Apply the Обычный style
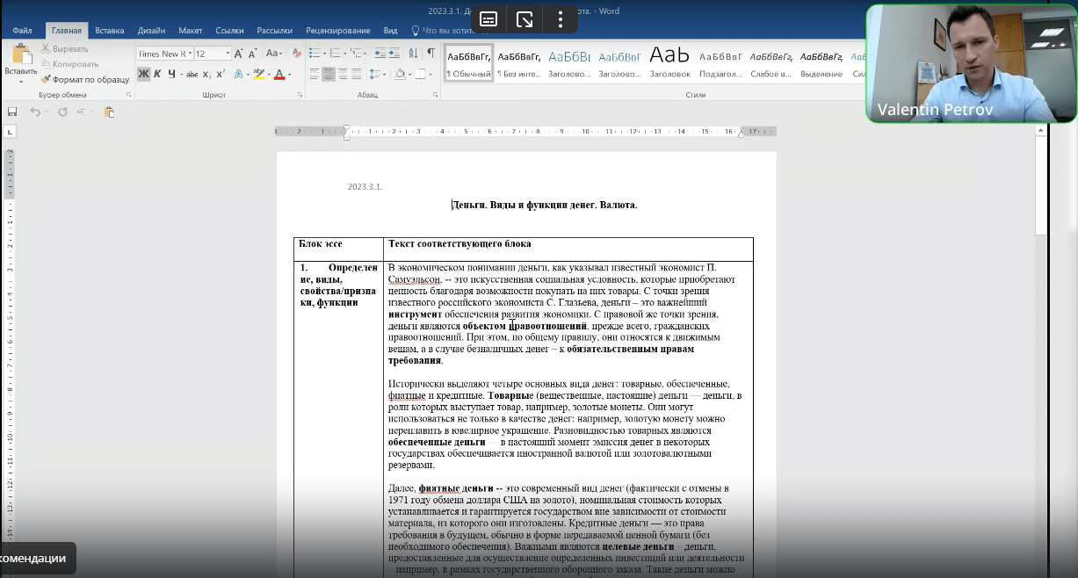This screenshot has width=1078, height=578. pos(469,62)
